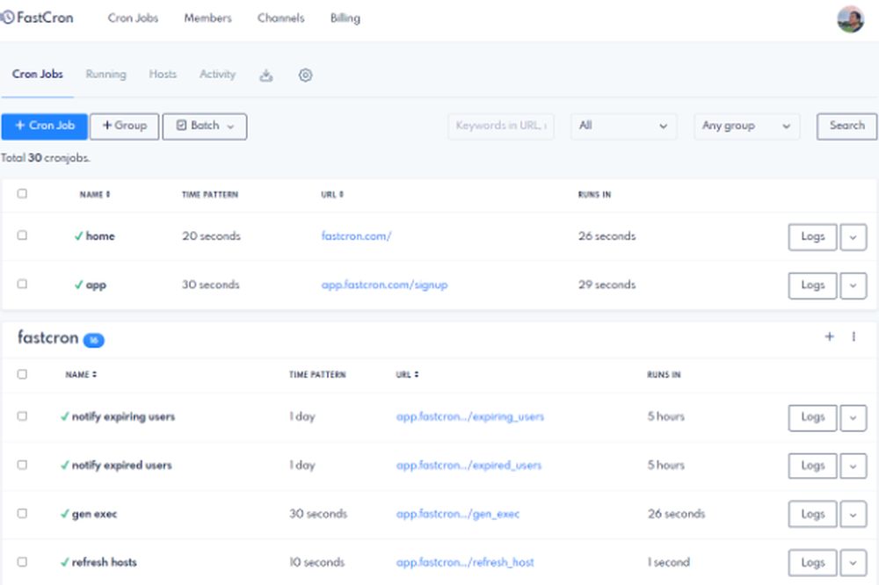Open the Batch dropdown
The height and width of the screenshot is (585, 879).
tap(205, 126)
